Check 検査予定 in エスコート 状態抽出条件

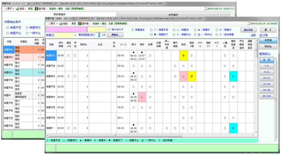pyautogui.click(x=8, y=28)
